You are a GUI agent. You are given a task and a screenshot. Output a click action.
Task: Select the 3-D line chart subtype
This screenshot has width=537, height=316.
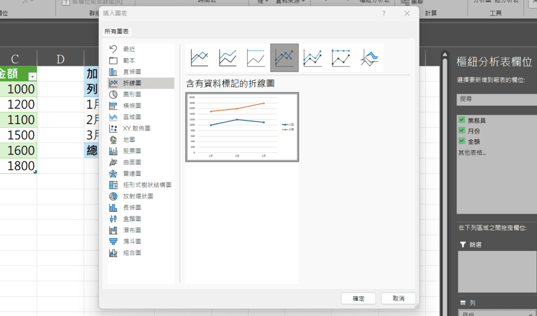(369, 58)
